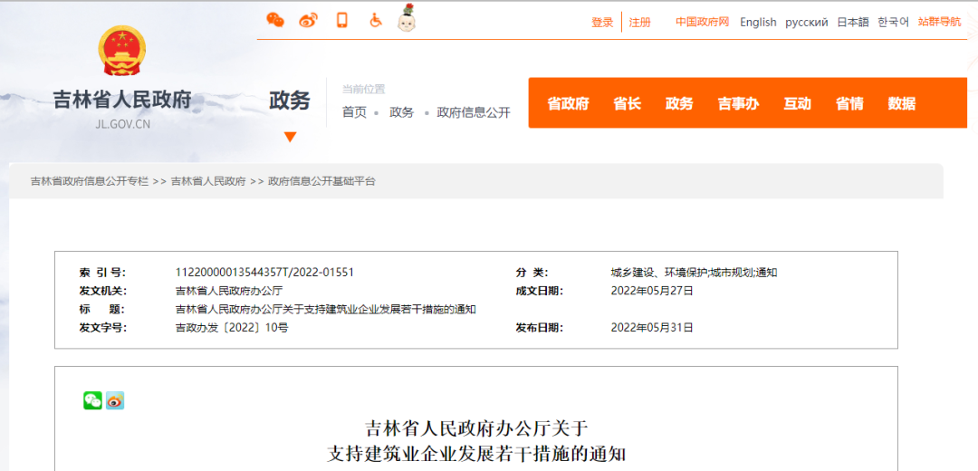Open 吉林省政府信息公开专栏 path link
978x471 pixels.
click(90, 181)
